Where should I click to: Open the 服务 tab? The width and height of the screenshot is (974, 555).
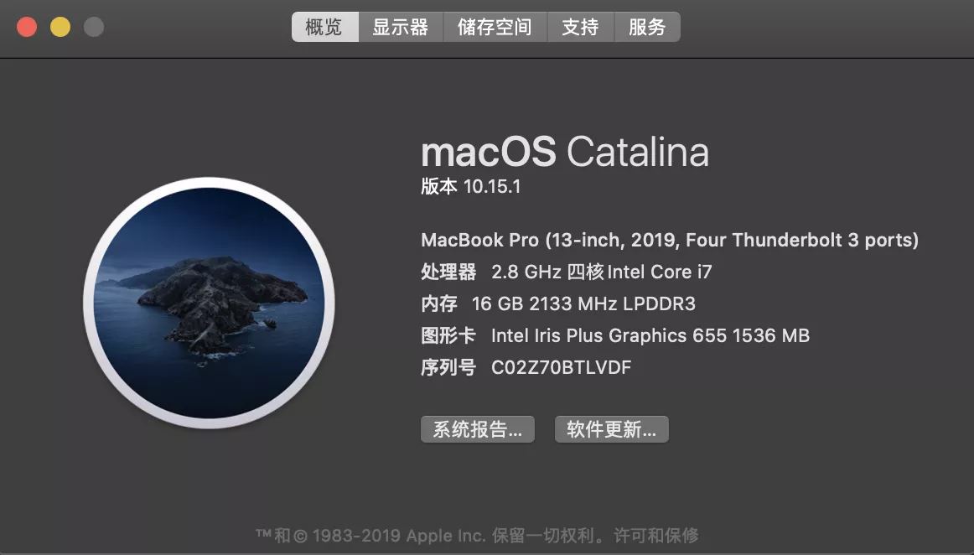pos(647,27)
